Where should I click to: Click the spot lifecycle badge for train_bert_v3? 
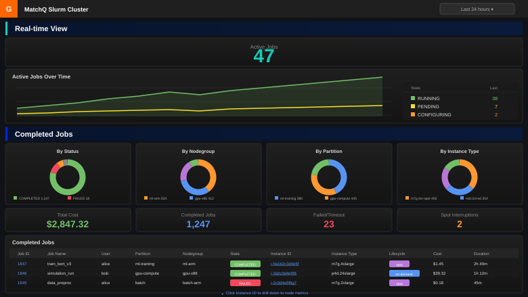[399, 264]
